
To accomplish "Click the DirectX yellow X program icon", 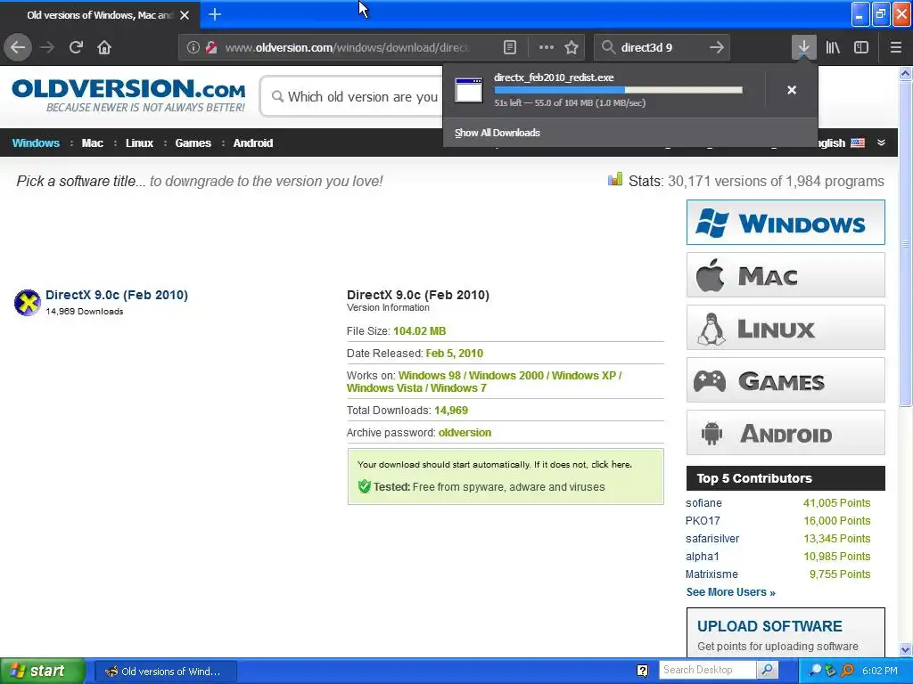I will point(28,303).
